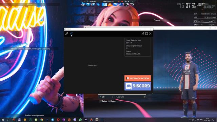This screenshot has height=122, width=217.
Task: Open the recorder drawing pencil tool
Action: [129, 1]
